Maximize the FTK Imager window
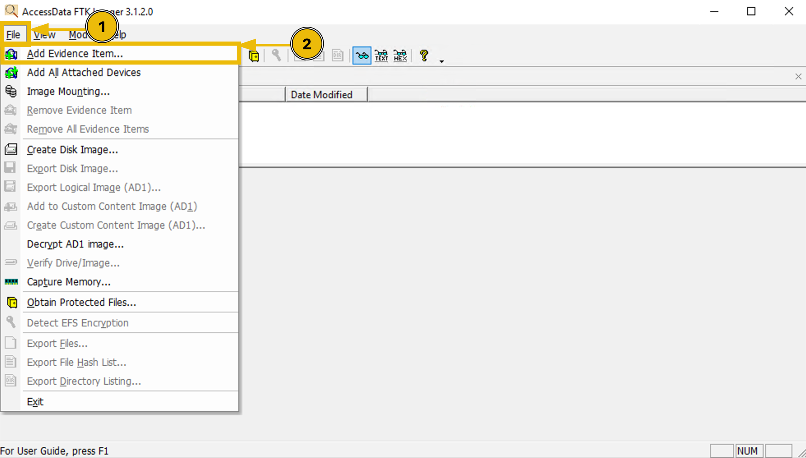The height and width of the screenshot is (458, 806). (x=751, y=11)
